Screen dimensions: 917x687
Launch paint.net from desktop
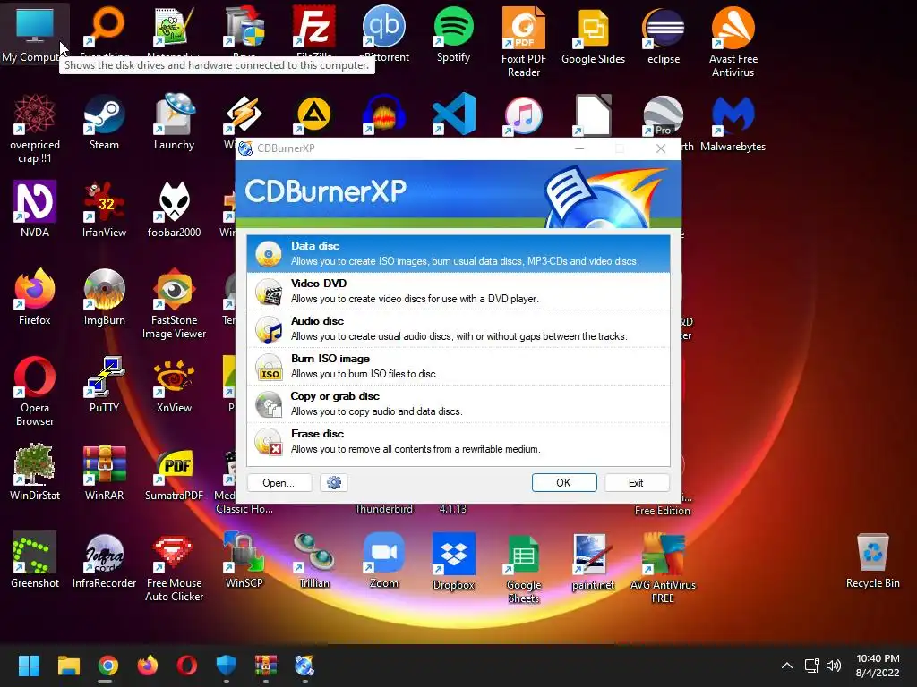[x=593, y=561]
